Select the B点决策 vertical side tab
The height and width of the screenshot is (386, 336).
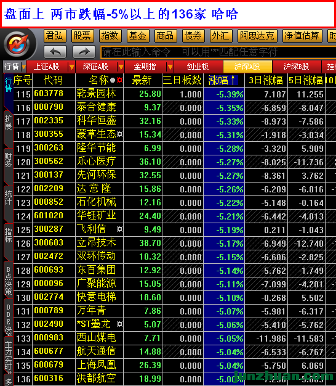pos(8,281)
